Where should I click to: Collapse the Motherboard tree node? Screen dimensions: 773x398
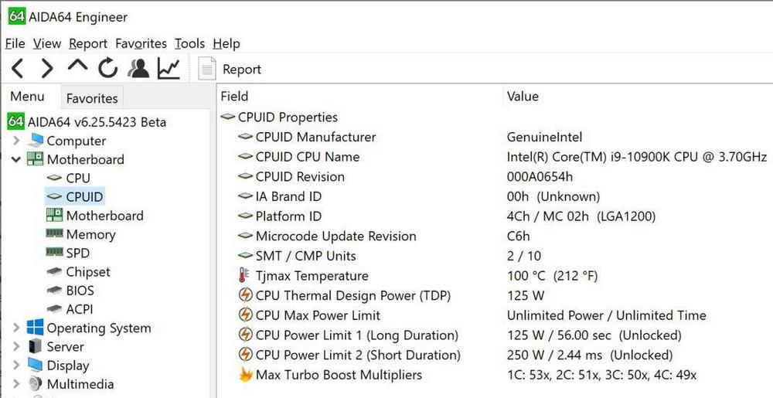click(x=16, y=160)
